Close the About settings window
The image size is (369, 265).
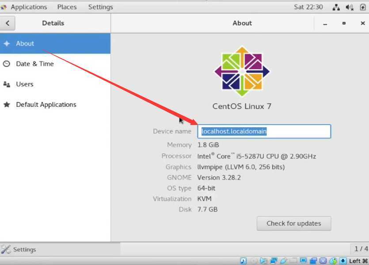pos(363,23)
